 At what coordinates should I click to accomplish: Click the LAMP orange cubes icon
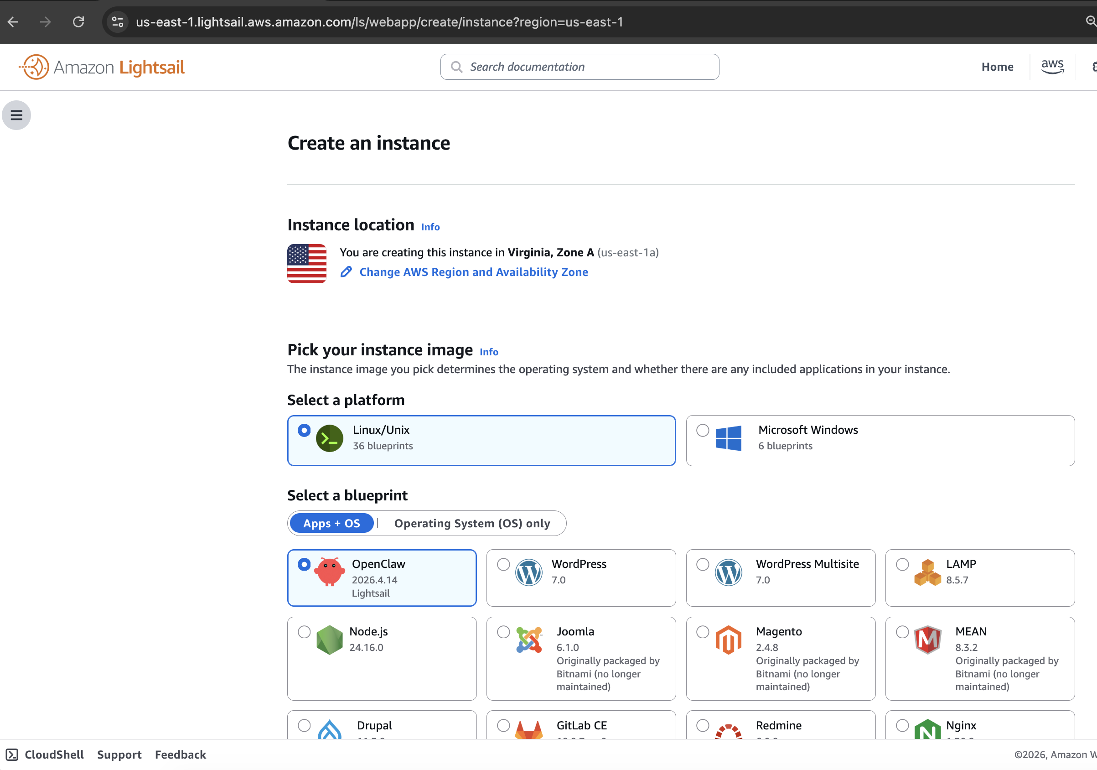click(x=927, y=572)
